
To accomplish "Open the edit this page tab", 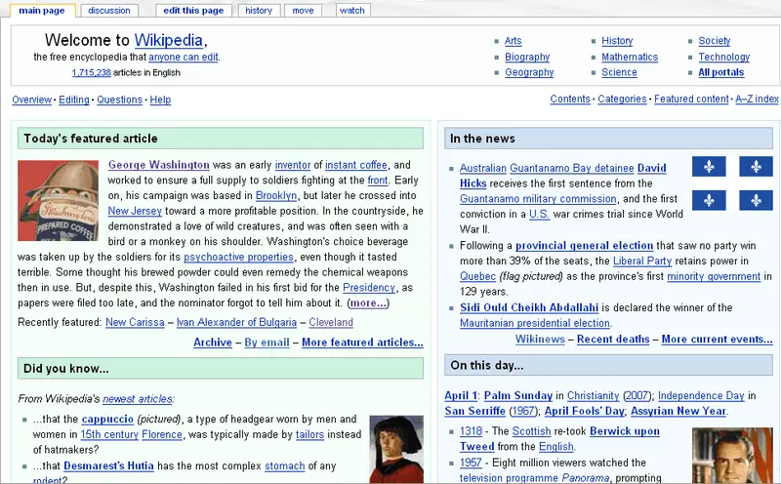I will [193, 11].
